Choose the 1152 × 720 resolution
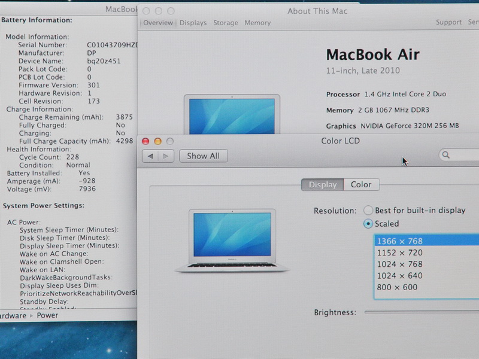479x359 pixels. [x=427, y=252]
